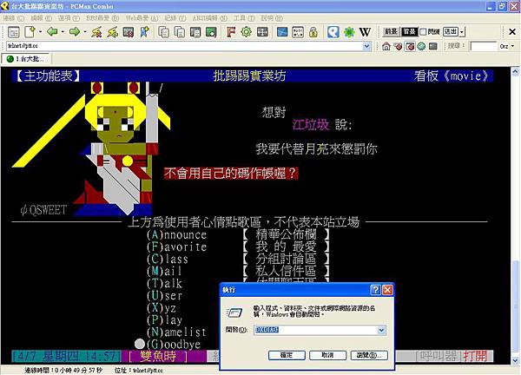Image resolution: width=521 pixels, height=375 pixels.
Task: Click the search input box before Orz
Action: [x=484, y=46]
